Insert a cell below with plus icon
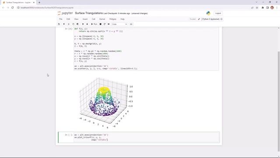This screenshot has width=280, height=158. click(x=64, y=24)
